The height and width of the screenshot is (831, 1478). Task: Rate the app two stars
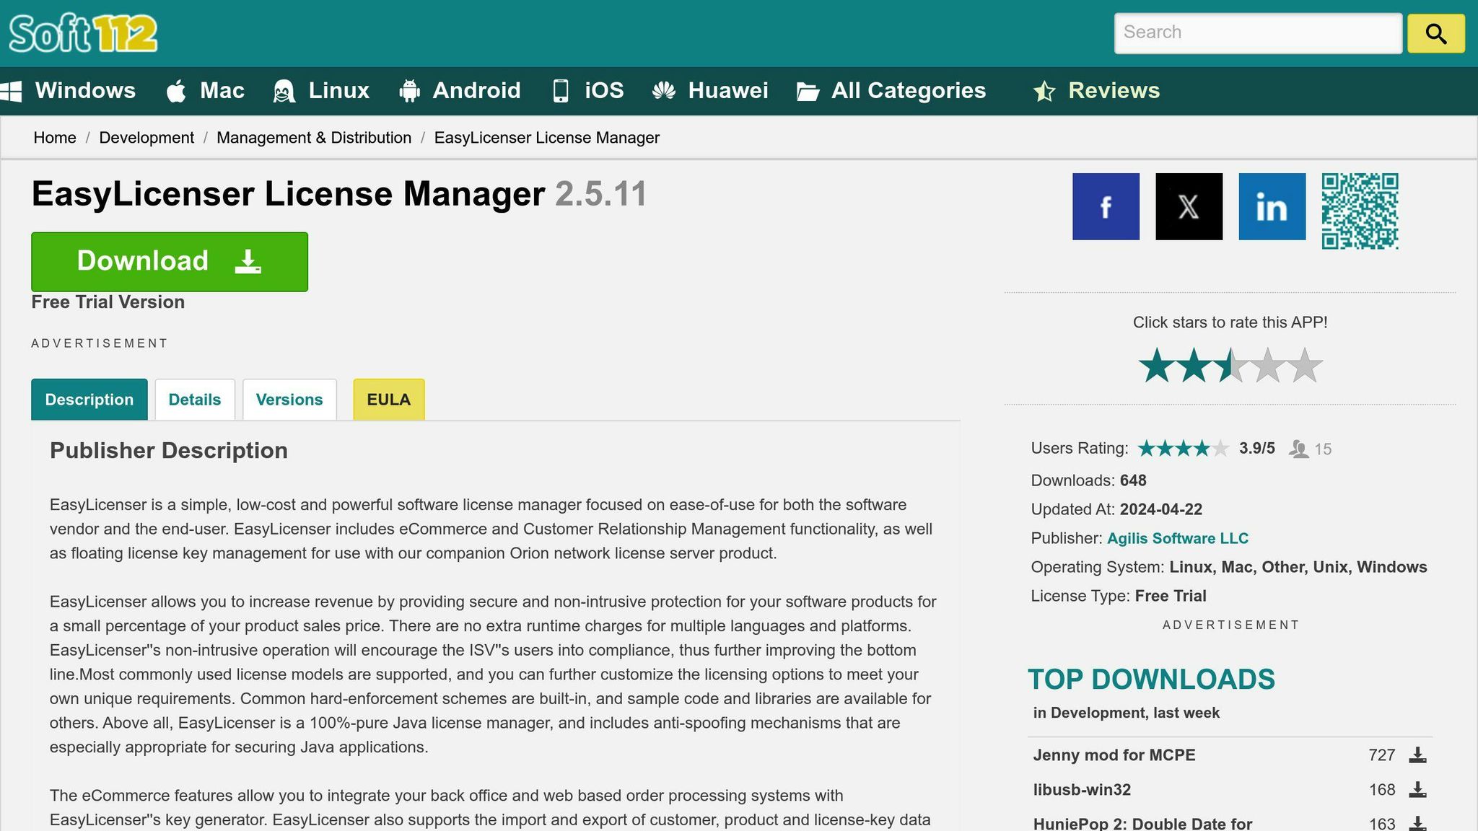(1194, 366)
